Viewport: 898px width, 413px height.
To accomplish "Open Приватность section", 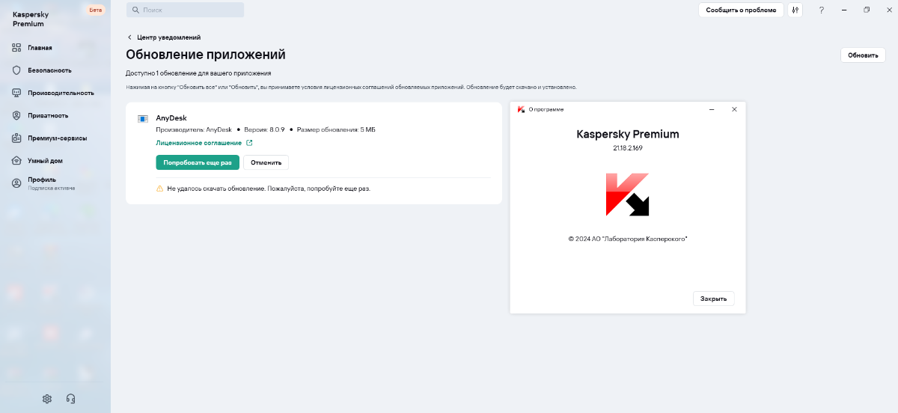I will tap(48, 116).
